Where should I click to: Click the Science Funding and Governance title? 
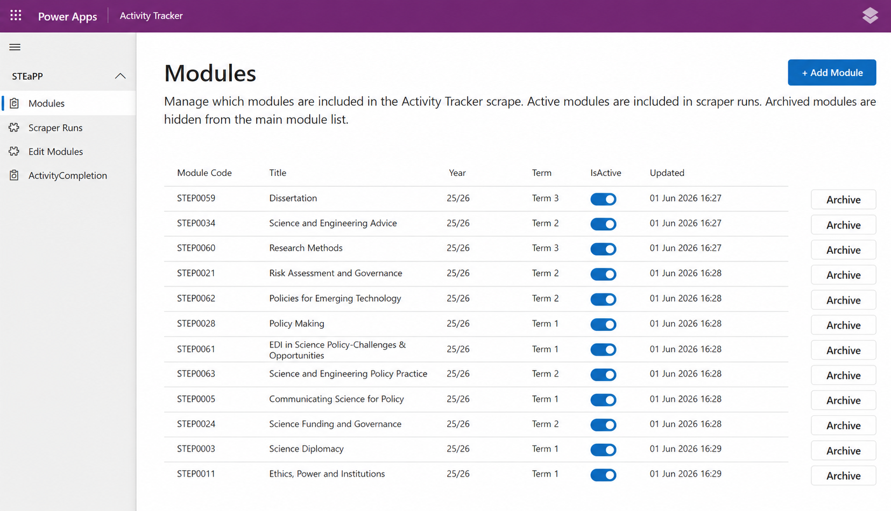click(335, 424)
